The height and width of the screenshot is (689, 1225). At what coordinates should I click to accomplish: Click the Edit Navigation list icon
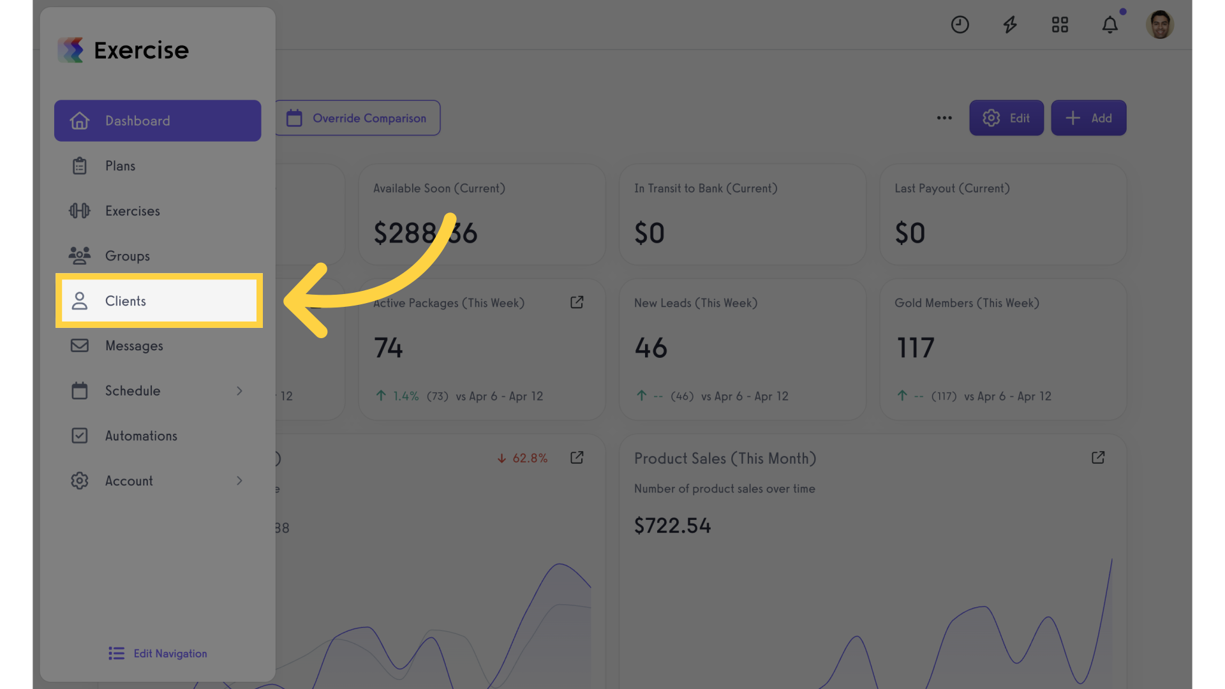click(x=117, y=653)
